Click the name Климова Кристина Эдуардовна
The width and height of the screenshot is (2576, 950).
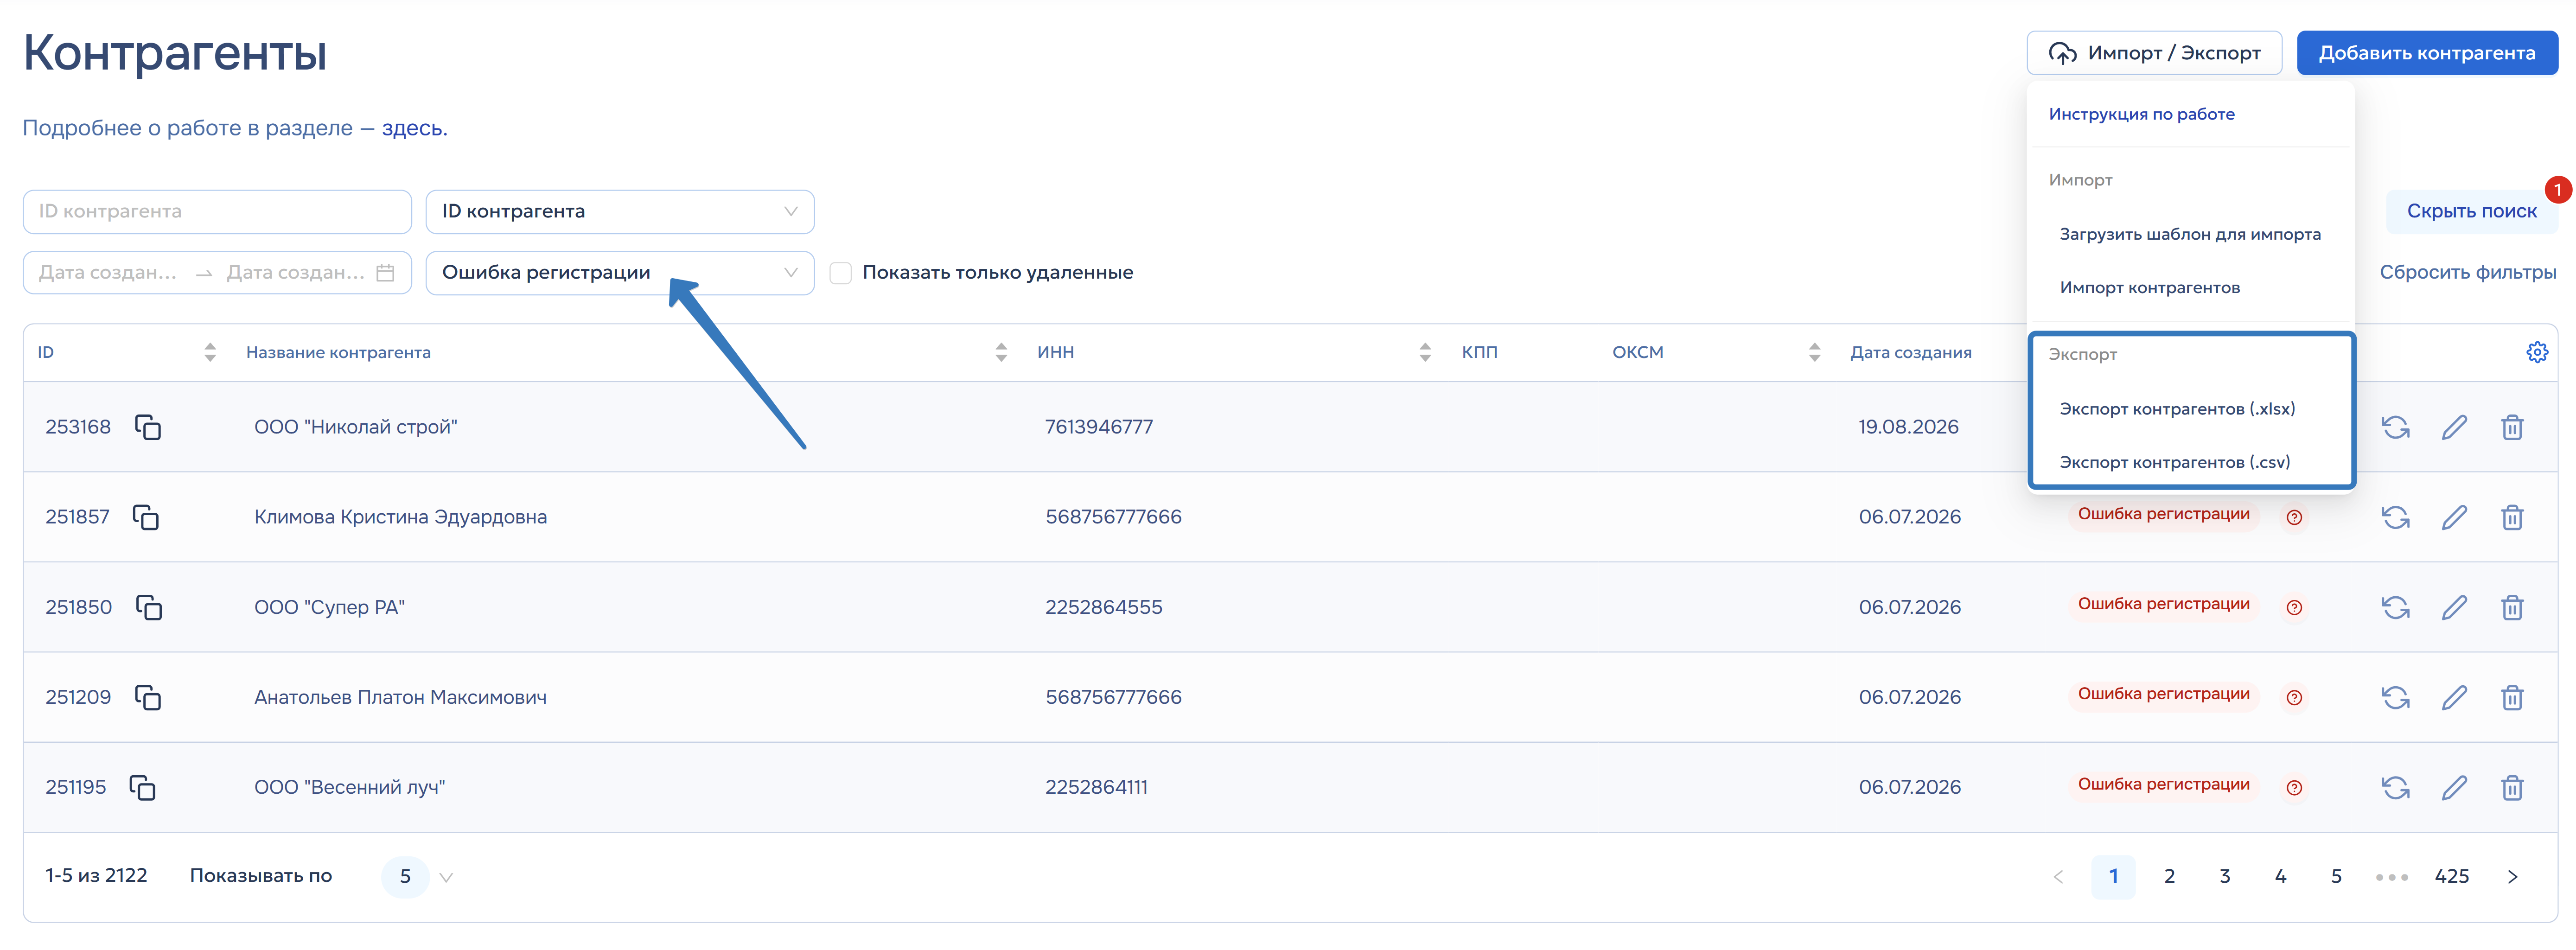click(x=400, y=517)
